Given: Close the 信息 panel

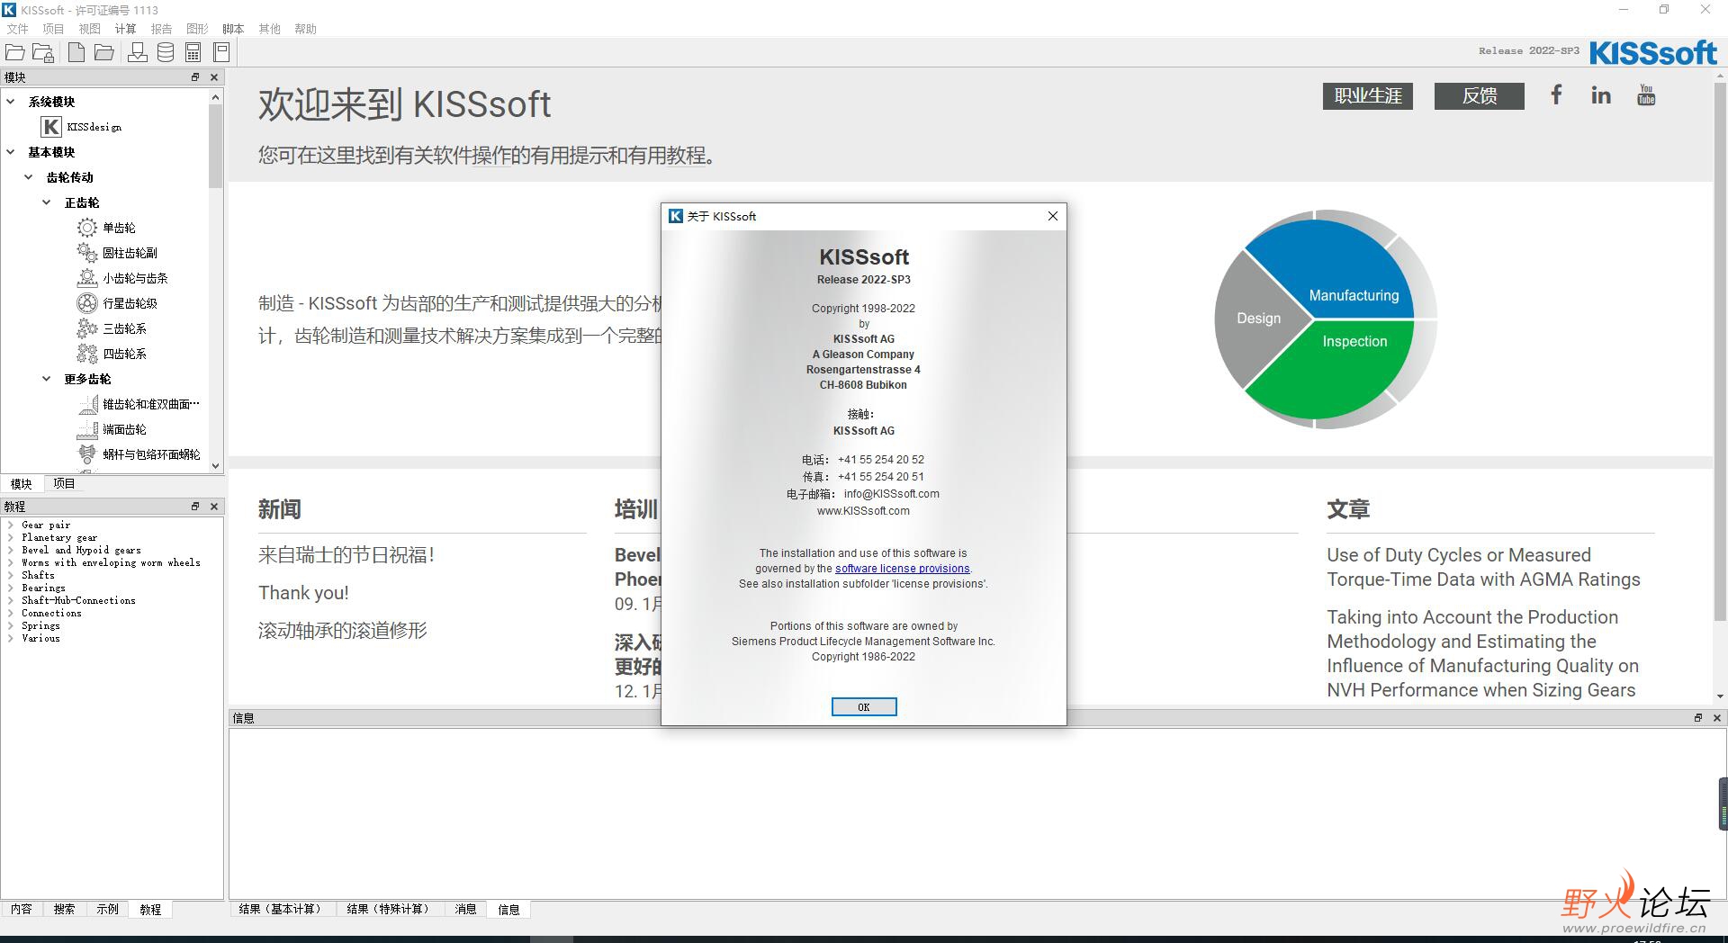Looking at the screenshot, I should [x=1717, y=718].
